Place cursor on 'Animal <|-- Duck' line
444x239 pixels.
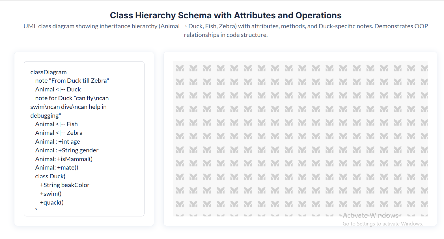[x=58, y=89]
